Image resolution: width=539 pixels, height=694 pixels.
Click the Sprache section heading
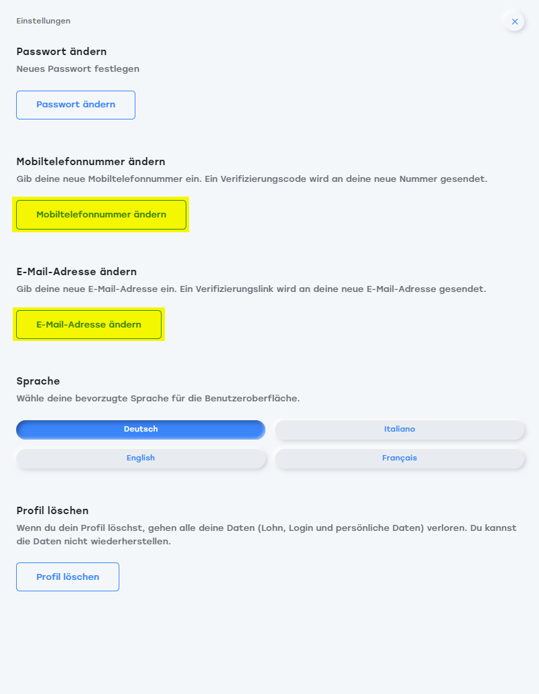(x=38, y=381)
